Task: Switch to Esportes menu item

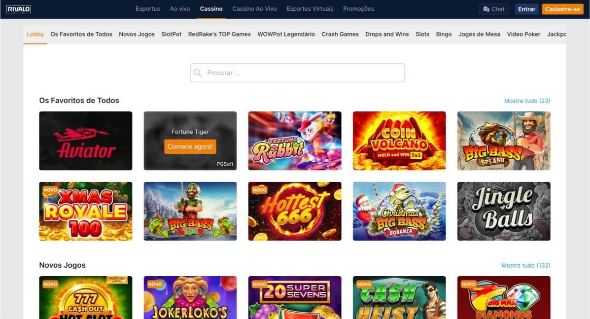Action: [x=147, y=9]
